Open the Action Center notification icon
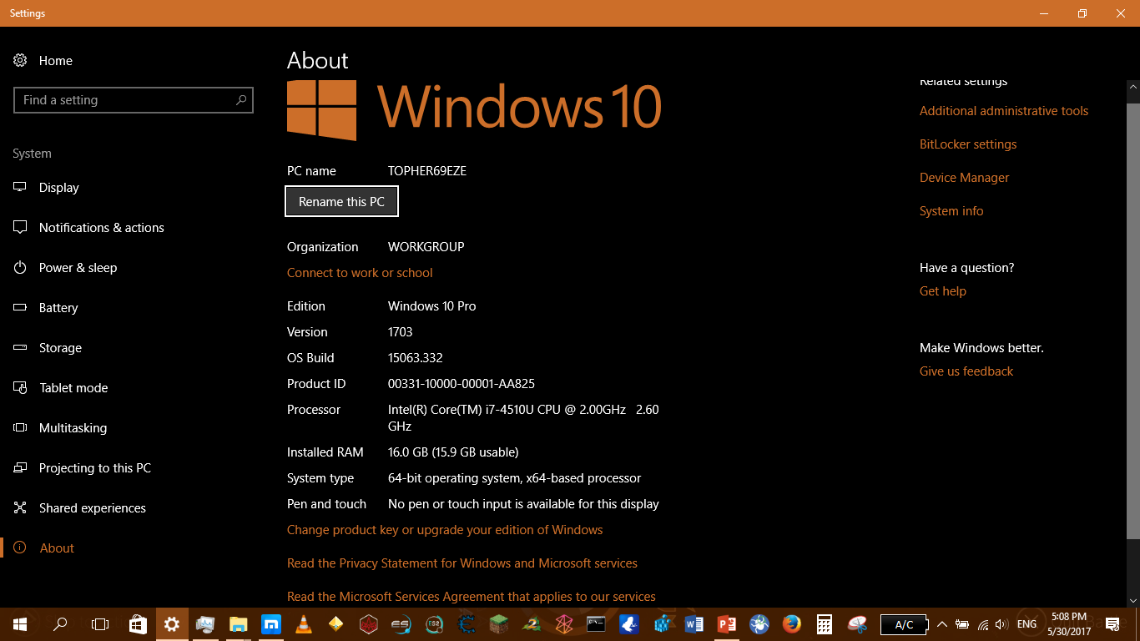 point(1112,624)
